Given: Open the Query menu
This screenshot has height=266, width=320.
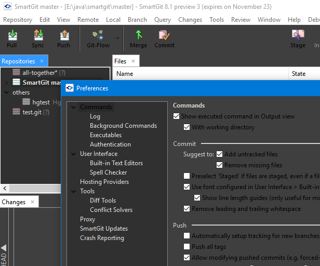Looking at the screenshot, I should point(163,20).
